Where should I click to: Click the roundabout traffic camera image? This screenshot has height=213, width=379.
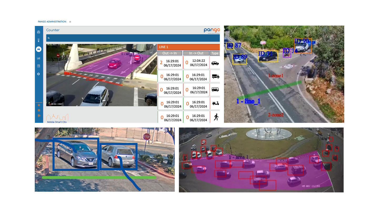click(261, 160)
